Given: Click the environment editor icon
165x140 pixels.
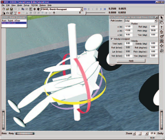Looking at the screenshot, I should tap(11, 13).
